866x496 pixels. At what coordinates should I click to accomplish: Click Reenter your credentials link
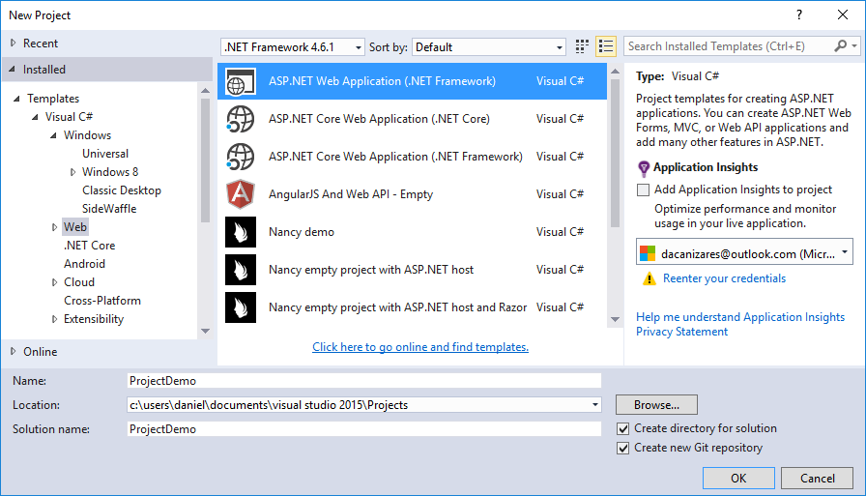tap(724, 278)
